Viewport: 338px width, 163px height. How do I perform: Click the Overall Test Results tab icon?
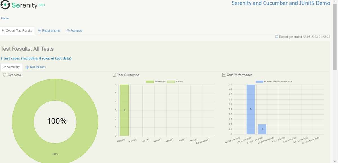point(4,31)
